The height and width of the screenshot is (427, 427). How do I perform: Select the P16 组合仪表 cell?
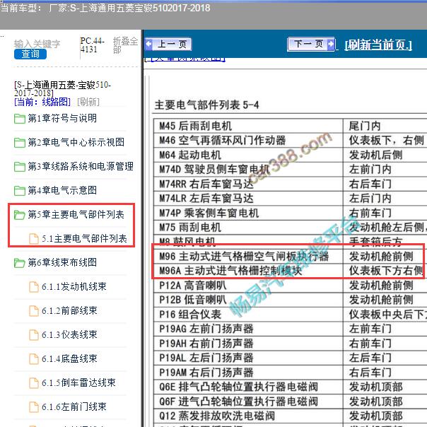point(248,315)
